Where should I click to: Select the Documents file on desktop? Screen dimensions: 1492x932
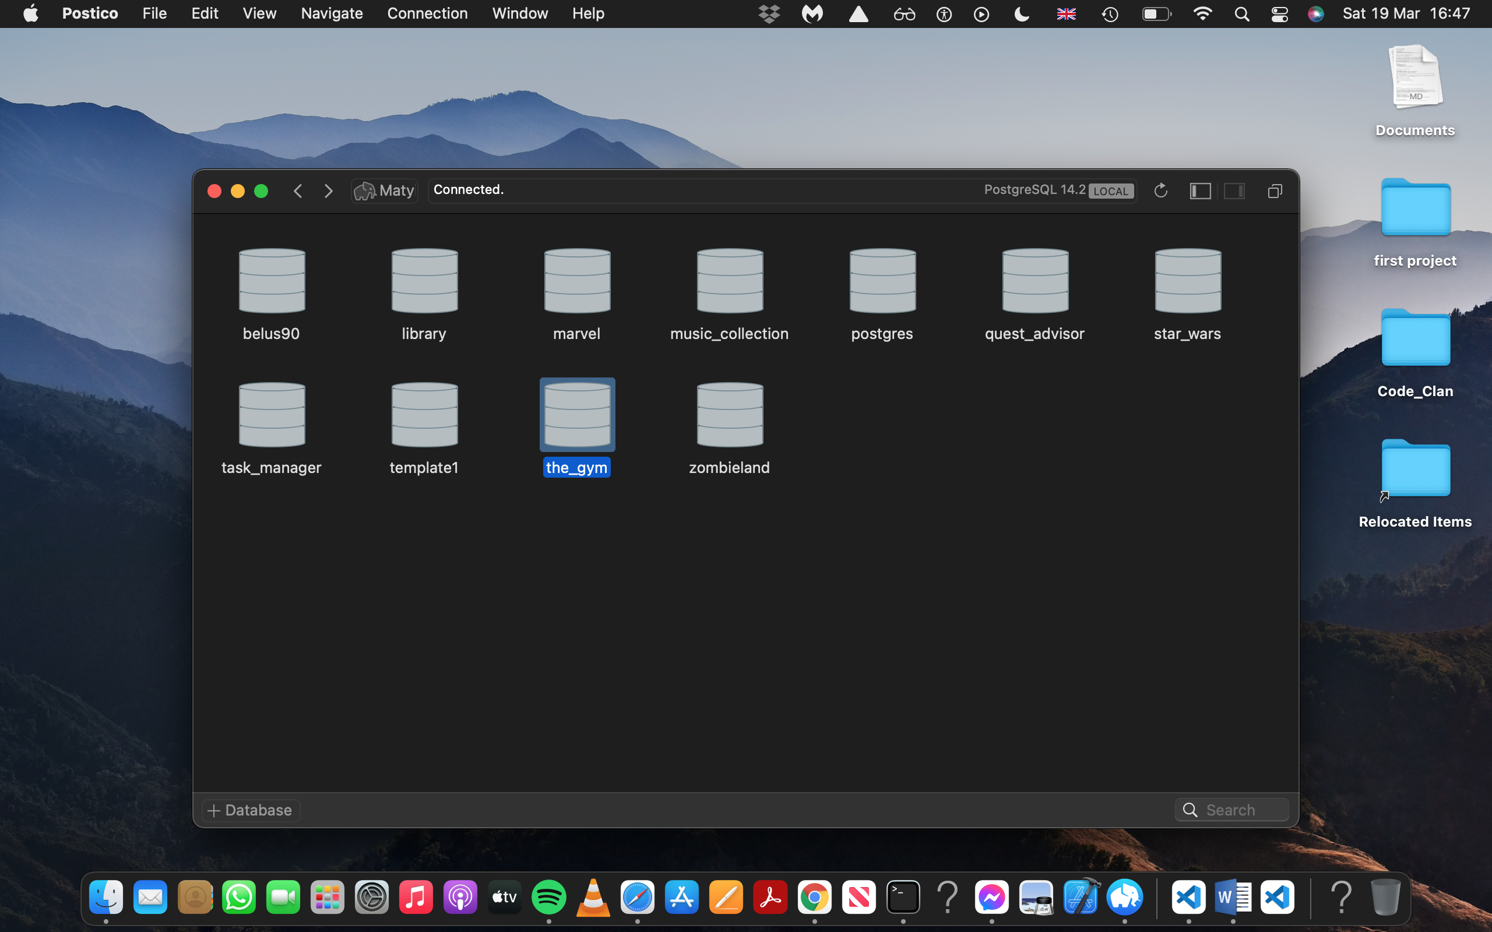coord(1416,77)
